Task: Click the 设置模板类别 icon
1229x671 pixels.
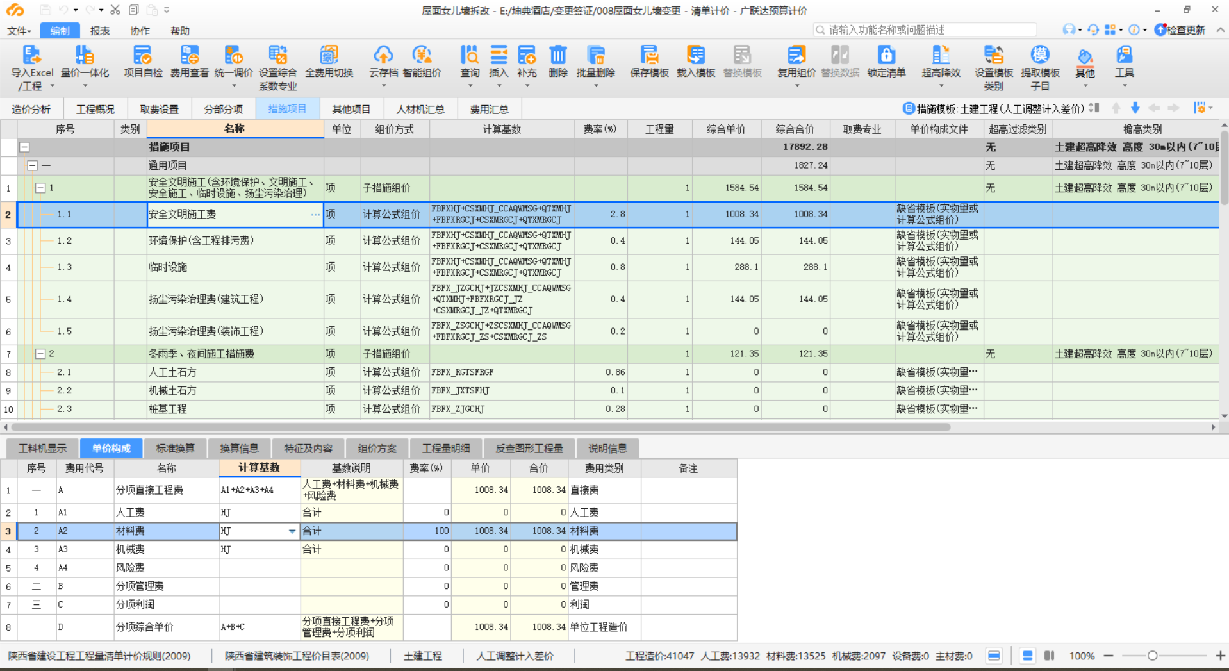Action: pos(993,55)
